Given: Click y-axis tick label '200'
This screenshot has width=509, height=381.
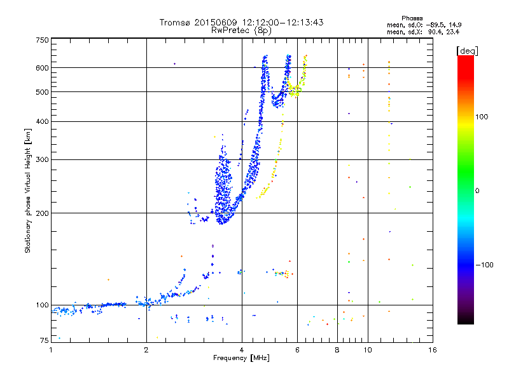Looking at the screenshot, I should pos(42,213).
